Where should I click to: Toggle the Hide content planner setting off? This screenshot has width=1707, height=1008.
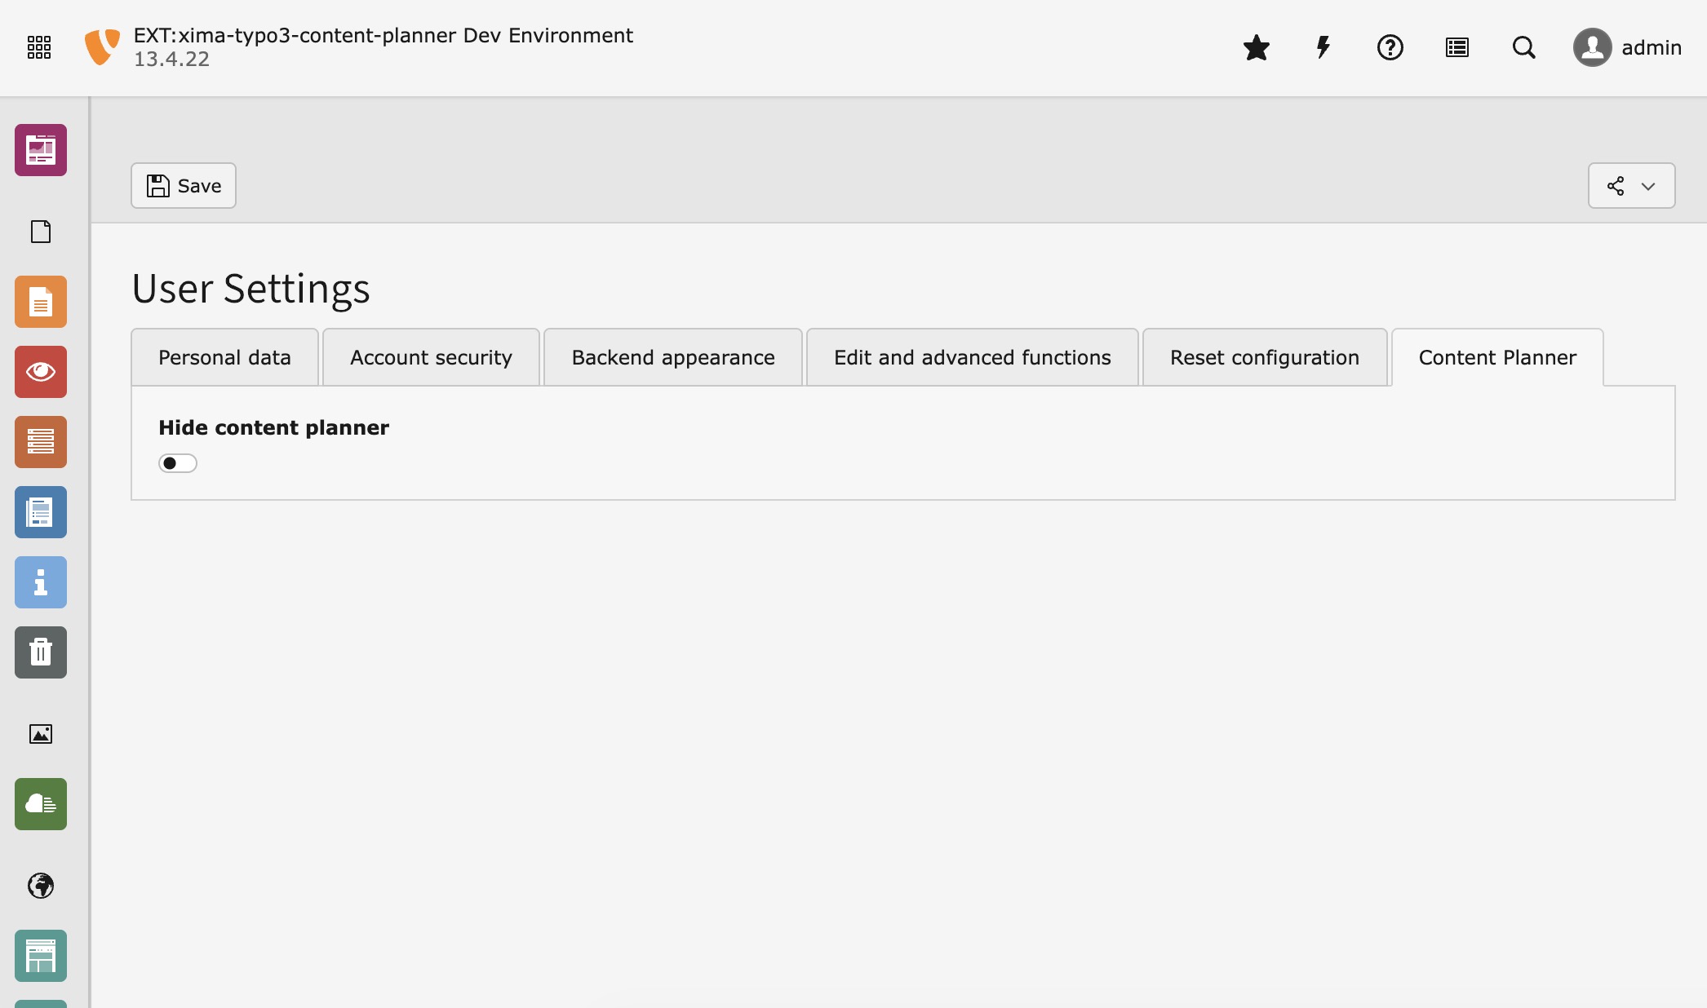point(177,462)
